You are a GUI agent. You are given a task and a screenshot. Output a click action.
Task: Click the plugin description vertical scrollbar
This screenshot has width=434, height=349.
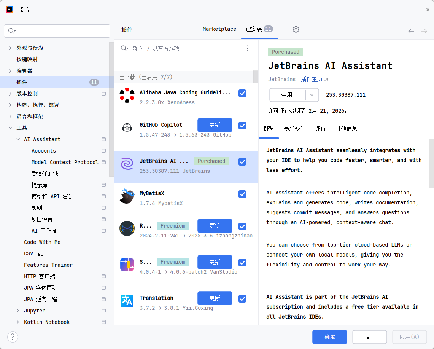pos(431,164)
